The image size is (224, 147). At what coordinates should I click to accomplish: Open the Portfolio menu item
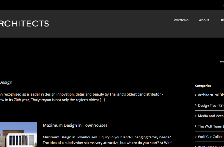coord(181,20)
